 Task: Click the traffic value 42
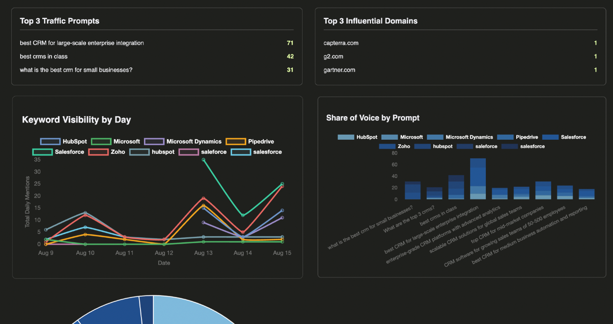[x=290, y=56]
